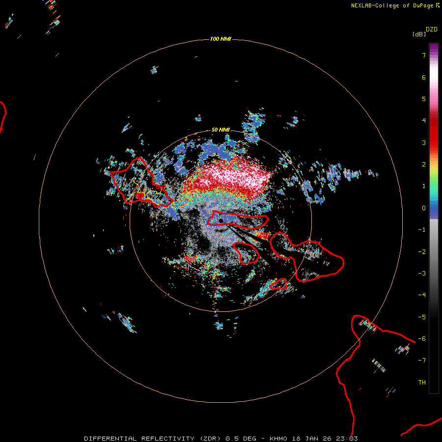Click the KHMO station identifier in the caption

tap(278, 439)
